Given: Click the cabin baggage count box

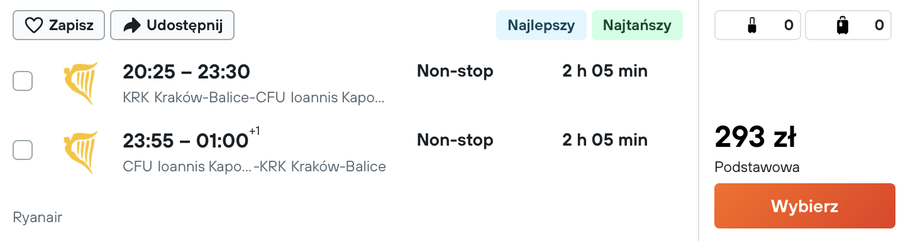Looking at the screenshot, I should point(758,26).
